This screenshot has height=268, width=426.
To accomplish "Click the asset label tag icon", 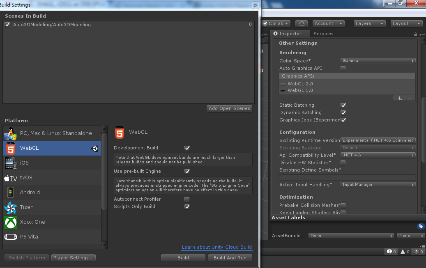I will [421, 226].
